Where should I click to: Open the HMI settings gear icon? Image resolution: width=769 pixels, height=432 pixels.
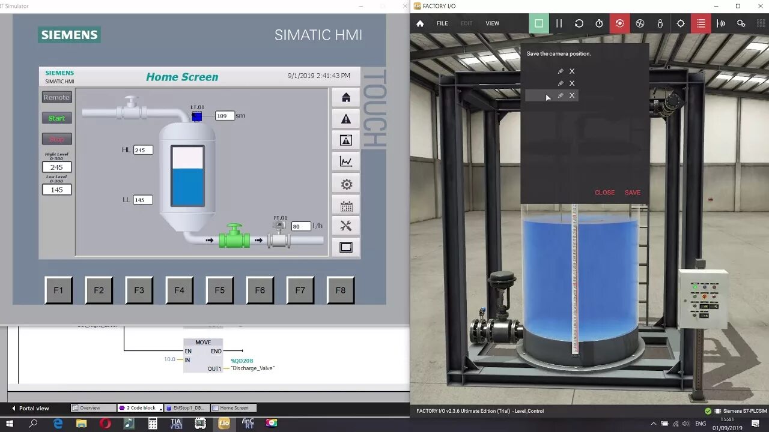pyautogui.click(x=346, y=184)
